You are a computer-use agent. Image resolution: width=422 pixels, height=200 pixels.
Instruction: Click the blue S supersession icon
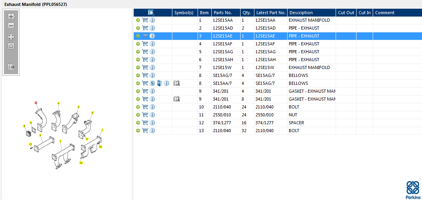152,83
